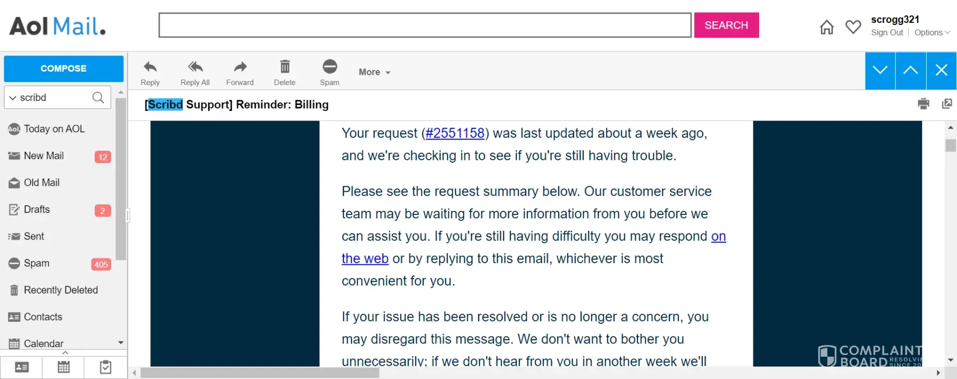This screenshot has height=379, width=957.
Task: Go to next message down arrow
Action: 880,70
